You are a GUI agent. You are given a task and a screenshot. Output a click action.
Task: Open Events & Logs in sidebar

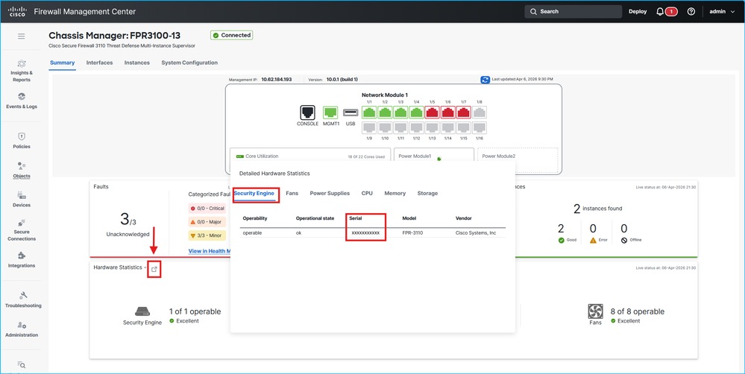[x=22, y=101]
